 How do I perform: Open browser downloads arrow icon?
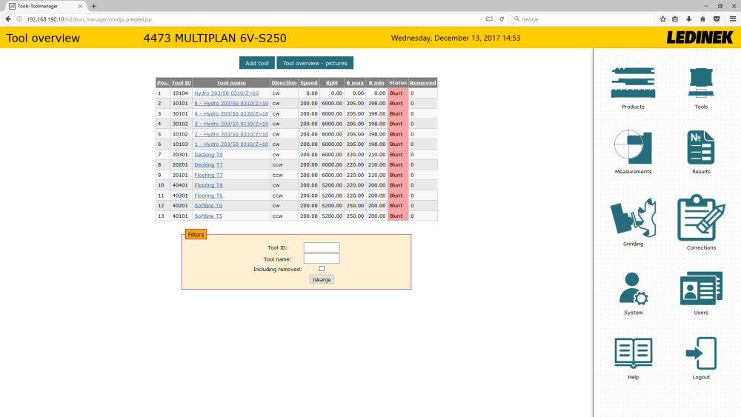pos(688,19)
